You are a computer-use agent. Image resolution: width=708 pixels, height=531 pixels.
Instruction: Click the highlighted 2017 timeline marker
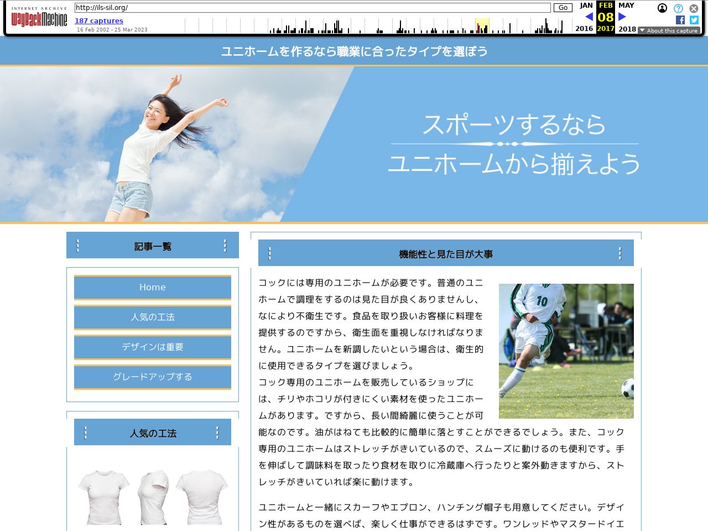[x=482, y=26]
